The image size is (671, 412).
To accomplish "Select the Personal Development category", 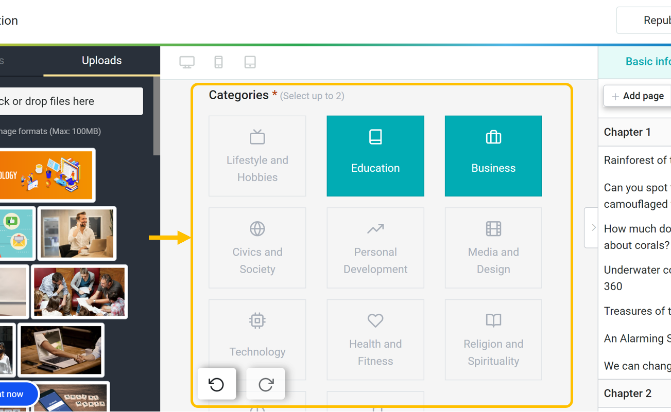I will pos(375,248).
